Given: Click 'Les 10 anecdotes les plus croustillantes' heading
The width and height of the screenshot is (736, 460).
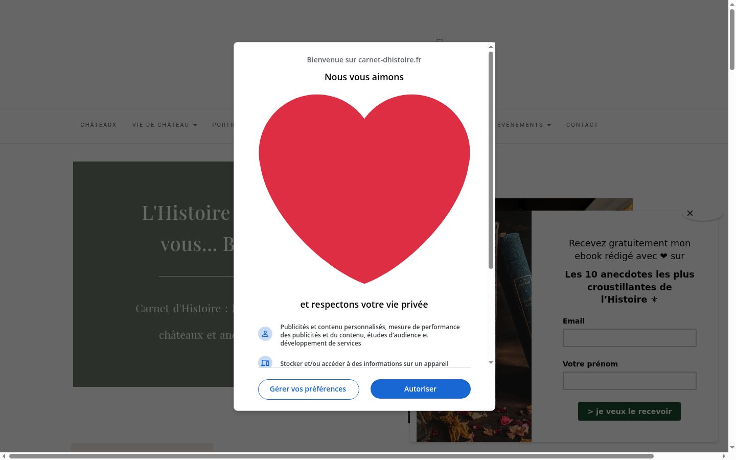Looking at the screenshot, I should (x=629, y=287).
